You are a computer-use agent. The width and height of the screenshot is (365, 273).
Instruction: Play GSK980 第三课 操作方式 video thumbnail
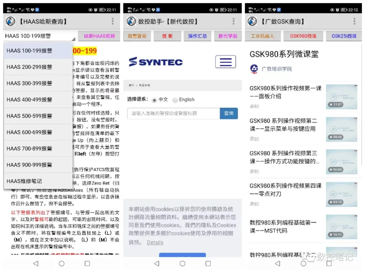pos(341,162)
